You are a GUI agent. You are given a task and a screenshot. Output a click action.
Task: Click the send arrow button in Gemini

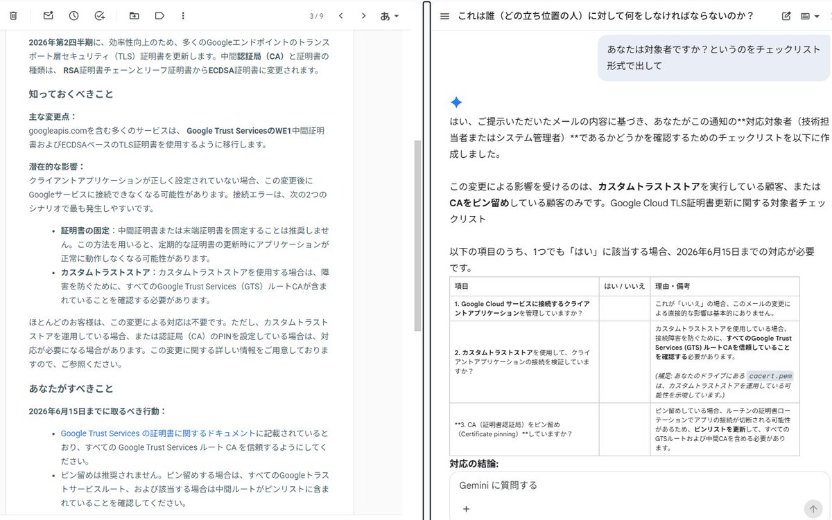click(x=812, y=508)
